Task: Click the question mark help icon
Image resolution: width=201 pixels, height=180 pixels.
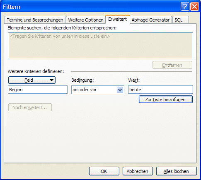Action: click(185, 6)
